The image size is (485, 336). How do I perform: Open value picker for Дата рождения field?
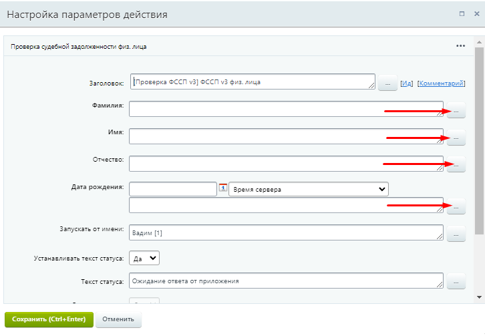pyautogui.click(x=456, y=207)
